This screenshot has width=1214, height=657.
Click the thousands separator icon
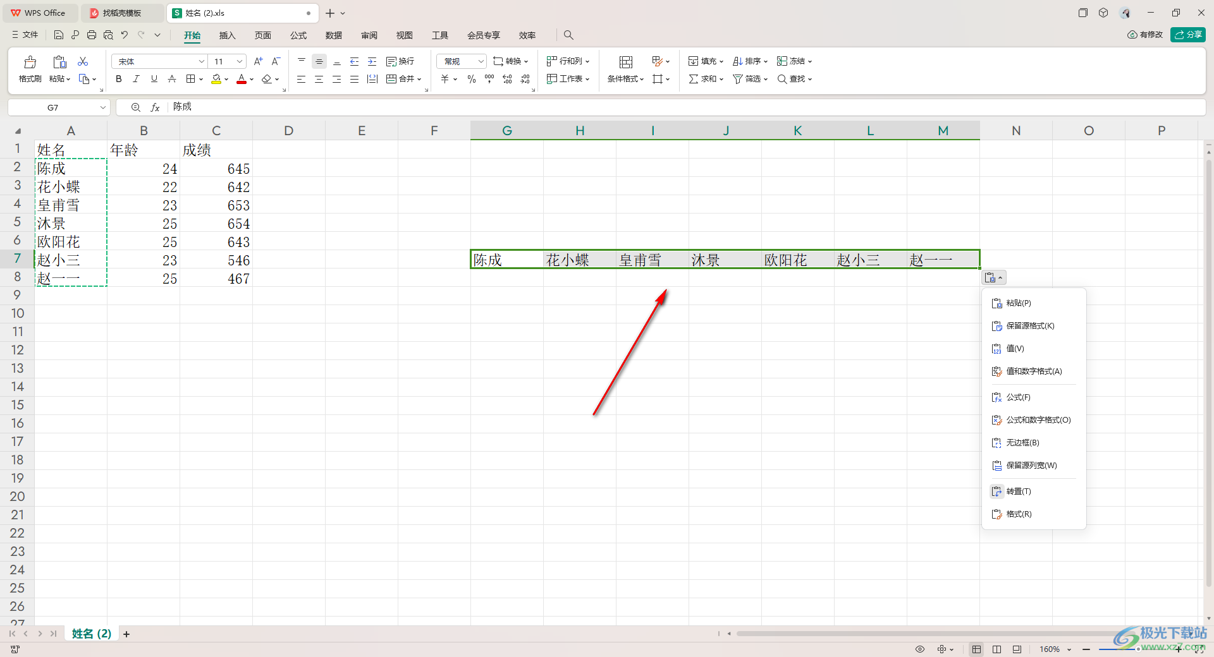tap(489, 79)
